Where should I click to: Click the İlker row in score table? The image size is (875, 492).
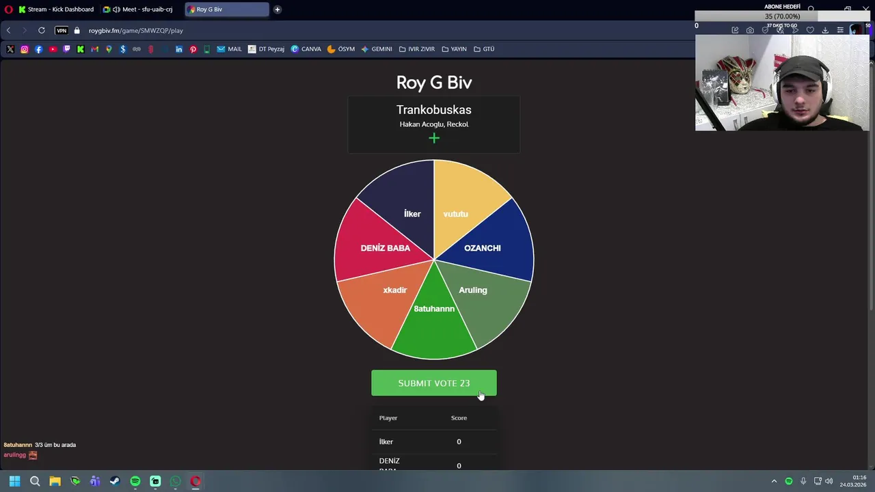[x=434, y=442]
